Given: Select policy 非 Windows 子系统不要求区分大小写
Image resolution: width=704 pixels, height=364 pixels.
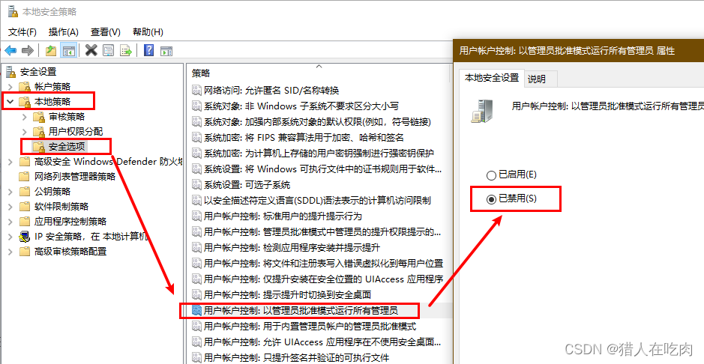Looking at the screenshot, I should point(301,106).
